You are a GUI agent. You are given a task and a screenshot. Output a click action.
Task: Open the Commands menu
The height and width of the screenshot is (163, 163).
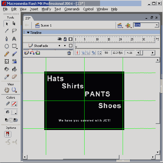point(72,9)
